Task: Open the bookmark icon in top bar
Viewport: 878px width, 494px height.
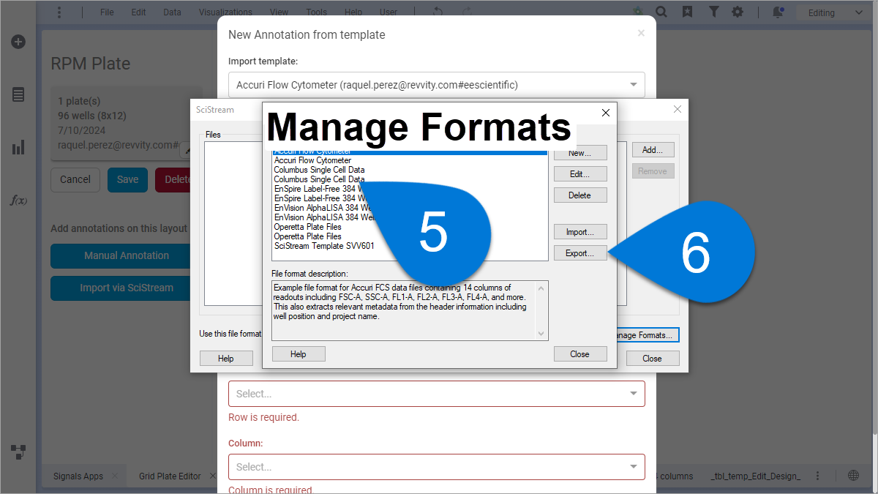Action: (x=687, y=12)
